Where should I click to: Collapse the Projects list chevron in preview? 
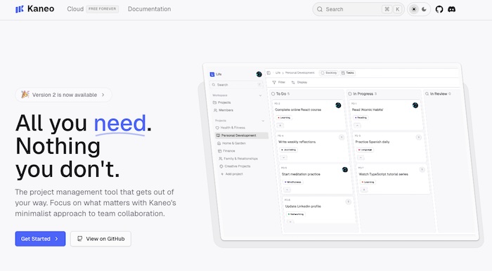click(x=263, y=121)
